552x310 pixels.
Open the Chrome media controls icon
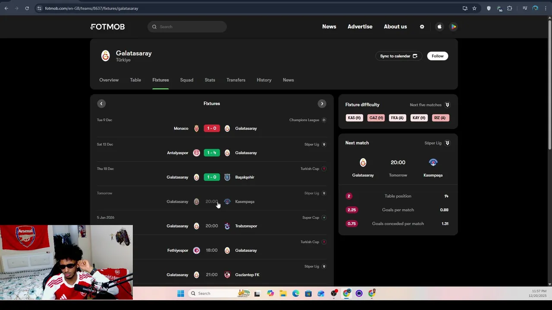click(x=525, y=8)
